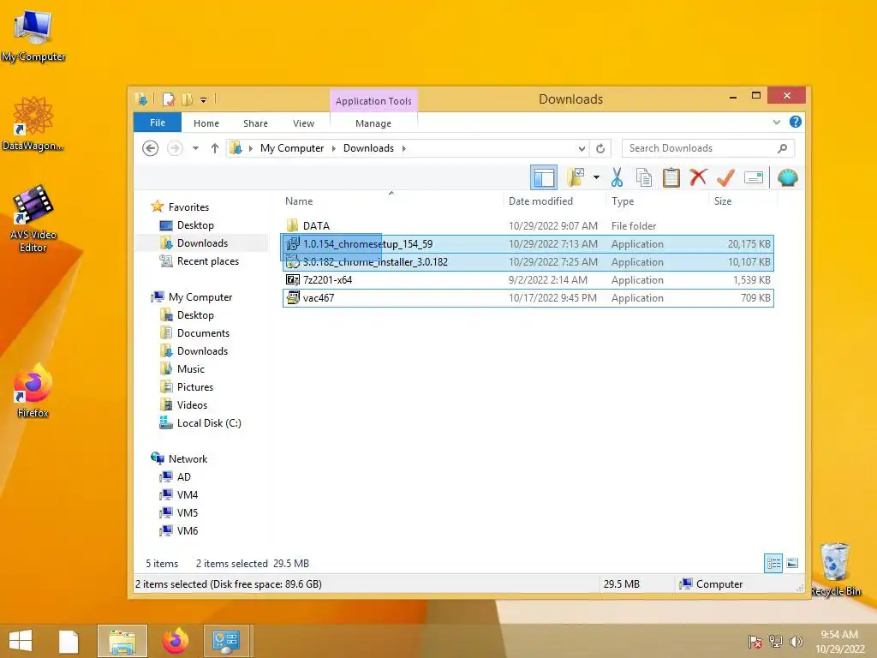This screenshot has width=877, height=658.
Task: Open Pictures in navigation pane
Action: [194, 386]
